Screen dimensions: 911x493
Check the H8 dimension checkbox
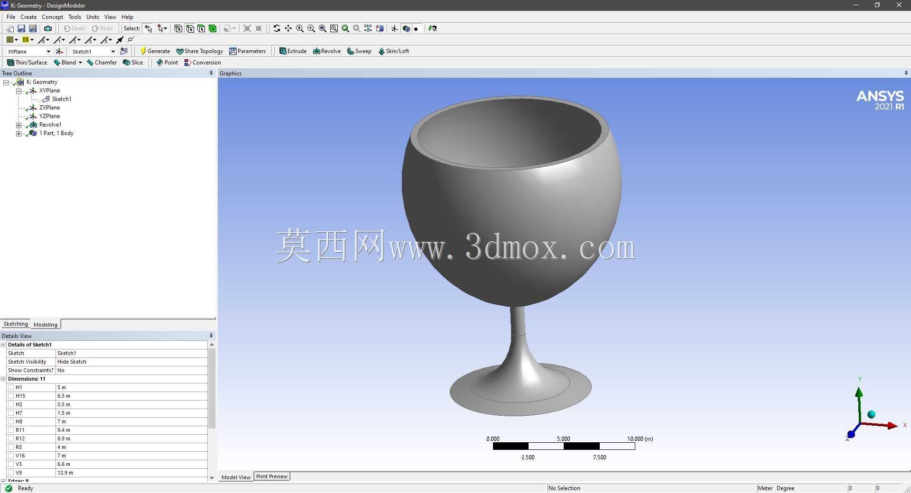pyautogui.click(x=11, y=421)
